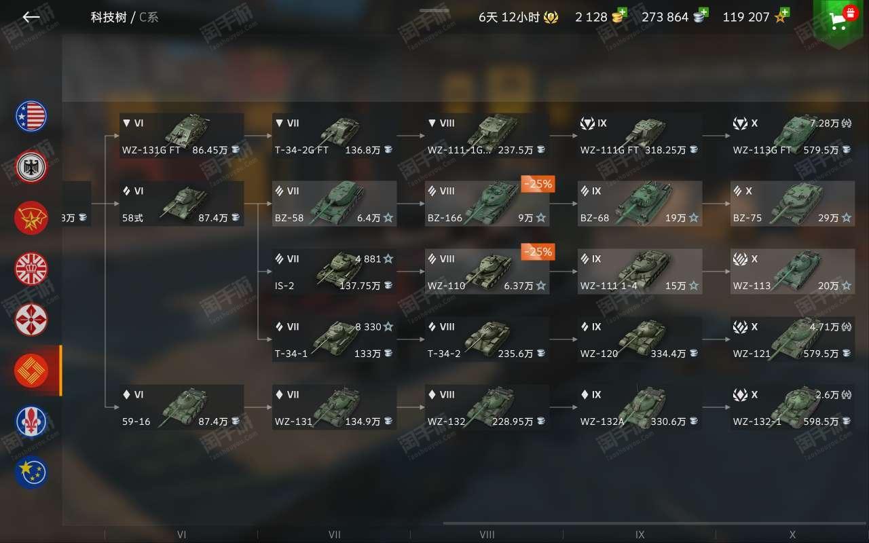Go back with the arrow icon

[31, 18]
